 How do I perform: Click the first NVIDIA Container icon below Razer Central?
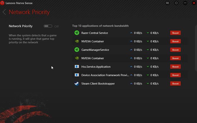pos(77,41)
